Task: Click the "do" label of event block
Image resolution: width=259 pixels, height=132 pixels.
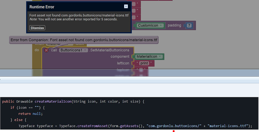Action: point(37,50)
